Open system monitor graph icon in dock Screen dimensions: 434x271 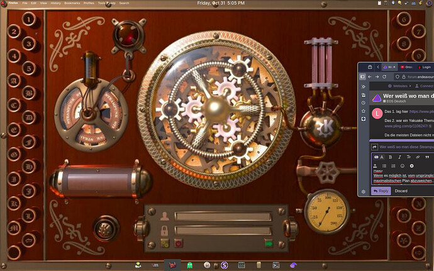point(242,265)
